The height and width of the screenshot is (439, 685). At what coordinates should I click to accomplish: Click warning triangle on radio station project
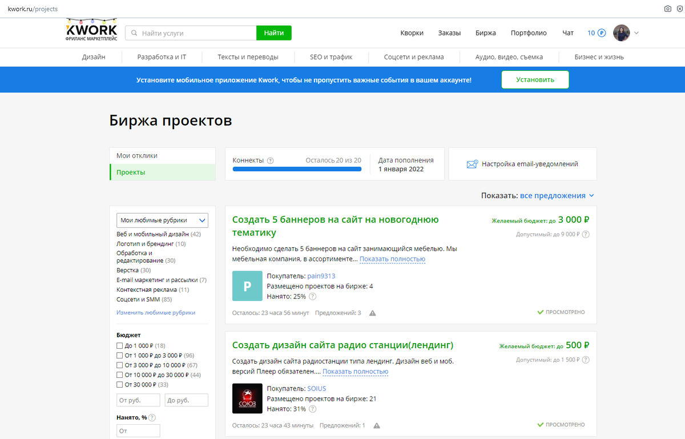377,425
